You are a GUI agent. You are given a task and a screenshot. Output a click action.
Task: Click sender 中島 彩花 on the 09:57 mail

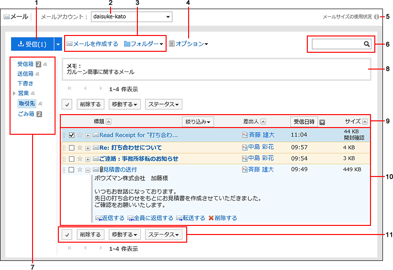261,147
